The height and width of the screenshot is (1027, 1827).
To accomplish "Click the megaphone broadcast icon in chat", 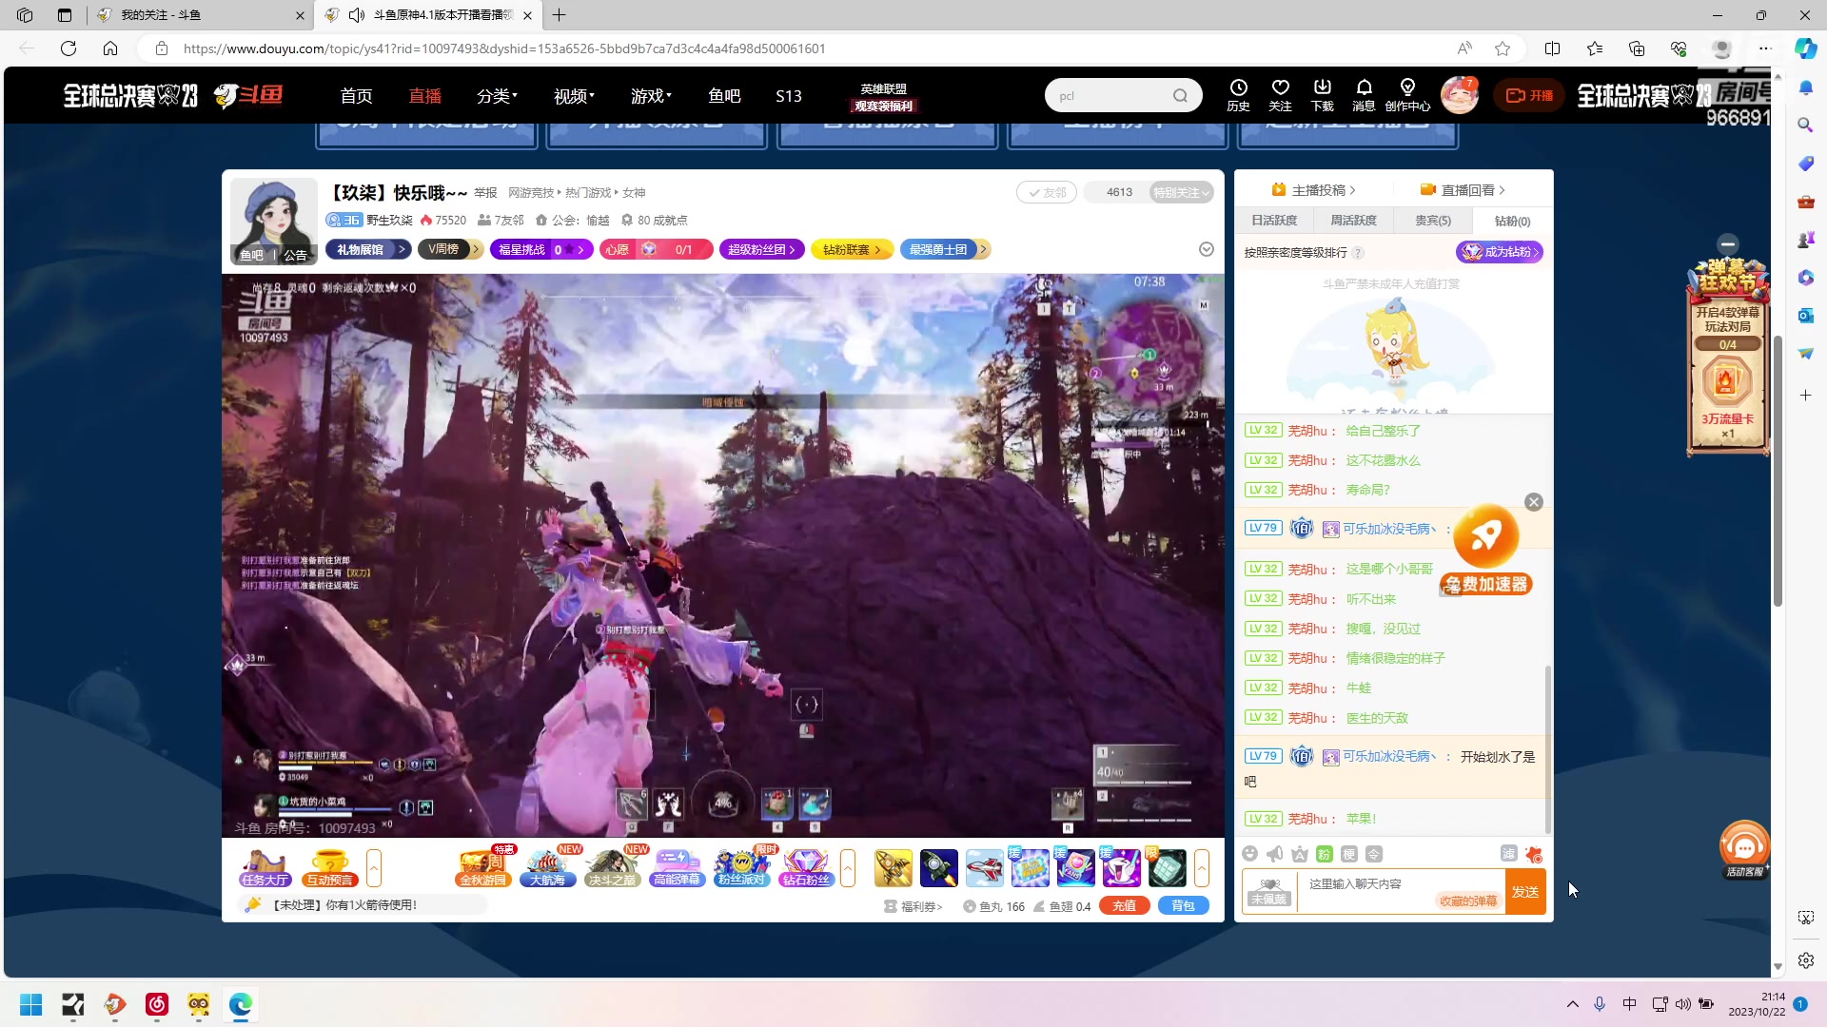I will 1275,854.
